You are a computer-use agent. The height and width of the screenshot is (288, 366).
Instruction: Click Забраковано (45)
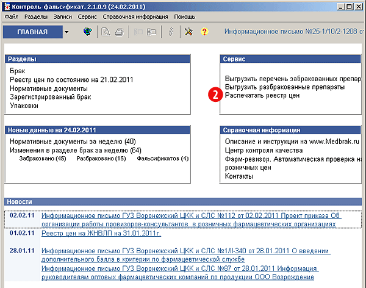coord(43,159)
